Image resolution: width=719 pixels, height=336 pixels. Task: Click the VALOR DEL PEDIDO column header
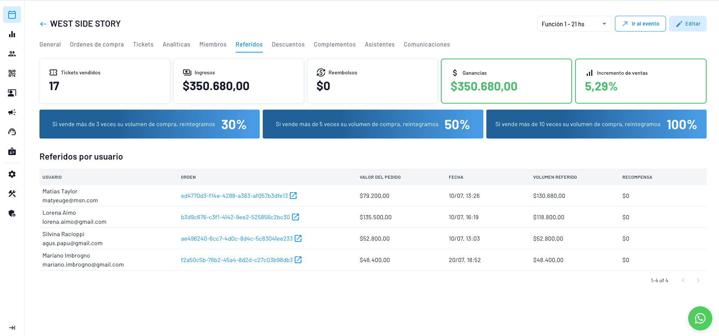pyautogui.click(x=380, y=177)
